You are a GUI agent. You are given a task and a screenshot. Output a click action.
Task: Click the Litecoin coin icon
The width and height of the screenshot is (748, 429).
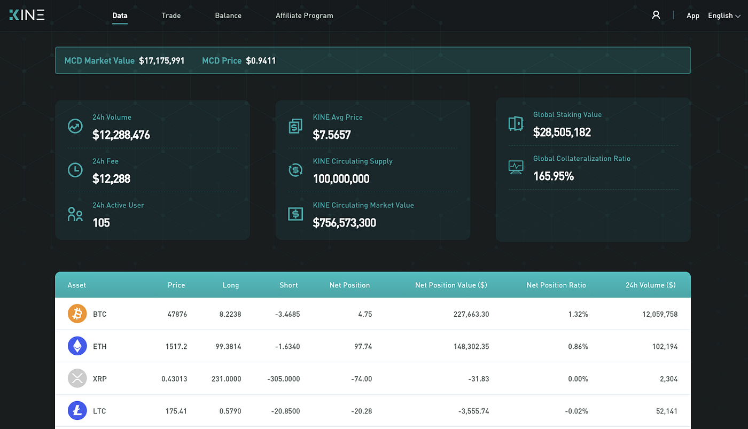(77, 411)
